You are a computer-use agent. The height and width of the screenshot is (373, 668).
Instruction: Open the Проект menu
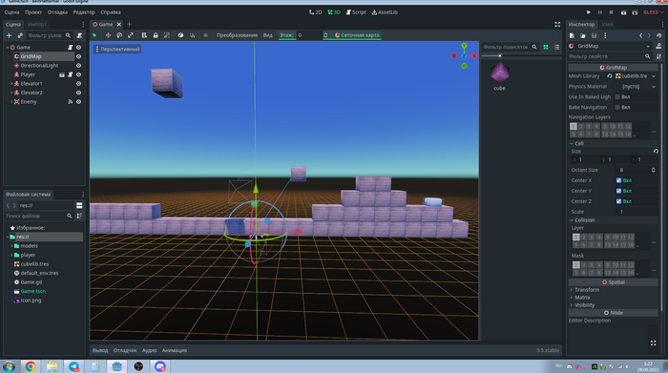pos(33,12)
